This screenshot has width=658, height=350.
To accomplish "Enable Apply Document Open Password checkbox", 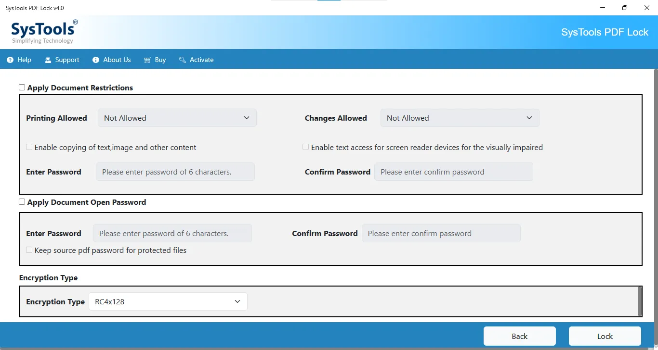I will click(x=22, y=202).
